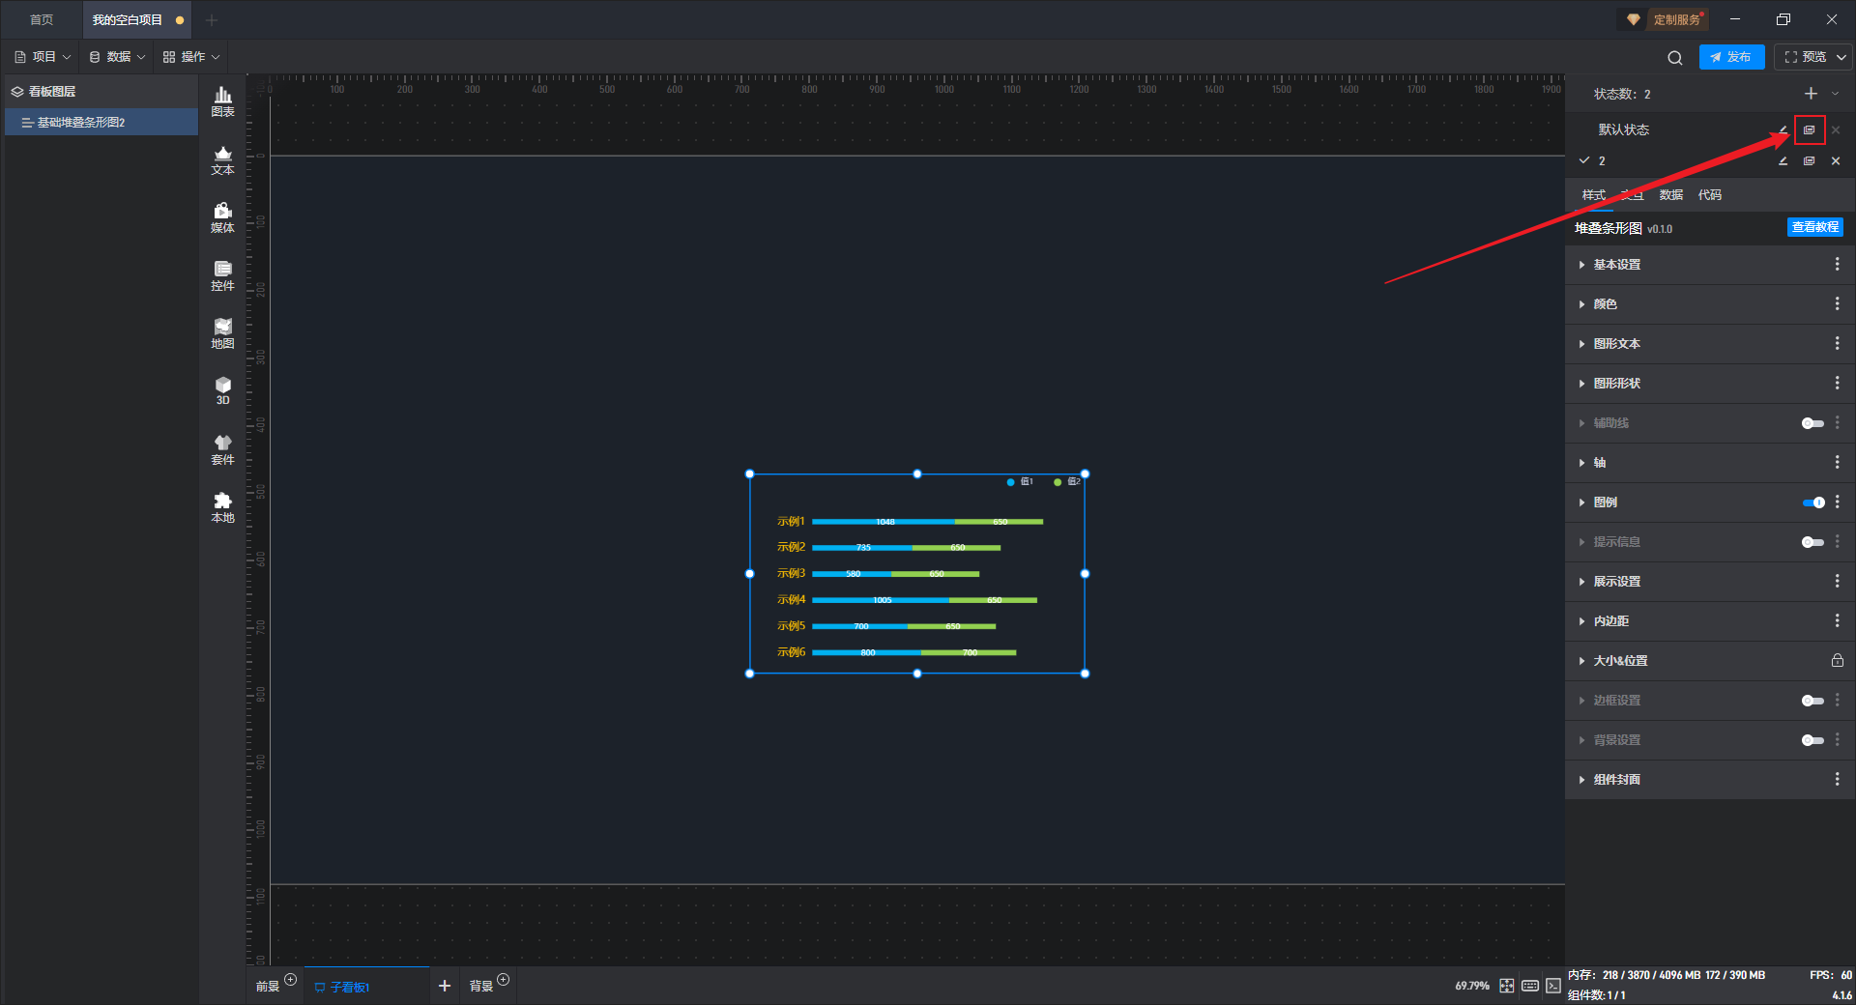Click the 查看教程 tutorial button
Screen dimensions: 1856x1005
(1814, 227)
